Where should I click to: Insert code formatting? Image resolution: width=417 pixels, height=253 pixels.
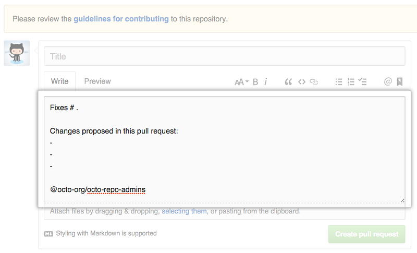tap(301, 82)
